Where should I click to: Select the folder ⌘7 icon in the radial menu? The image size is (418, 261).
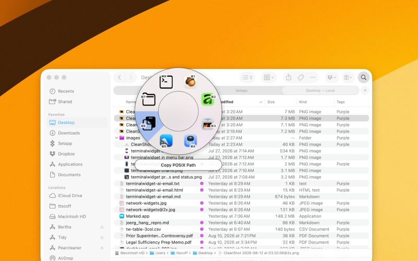pyautogui.click(x=148, y=99)
